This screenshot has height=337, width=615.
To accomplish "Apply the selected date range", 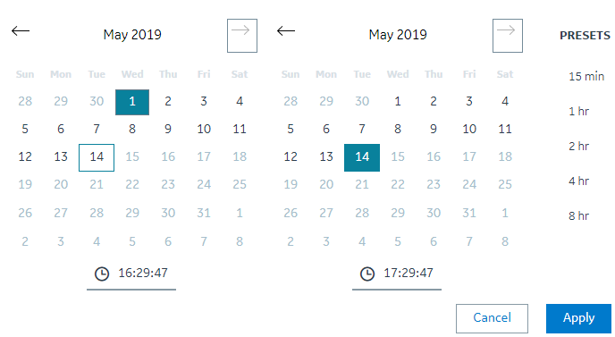I will (x=578, y=318).
